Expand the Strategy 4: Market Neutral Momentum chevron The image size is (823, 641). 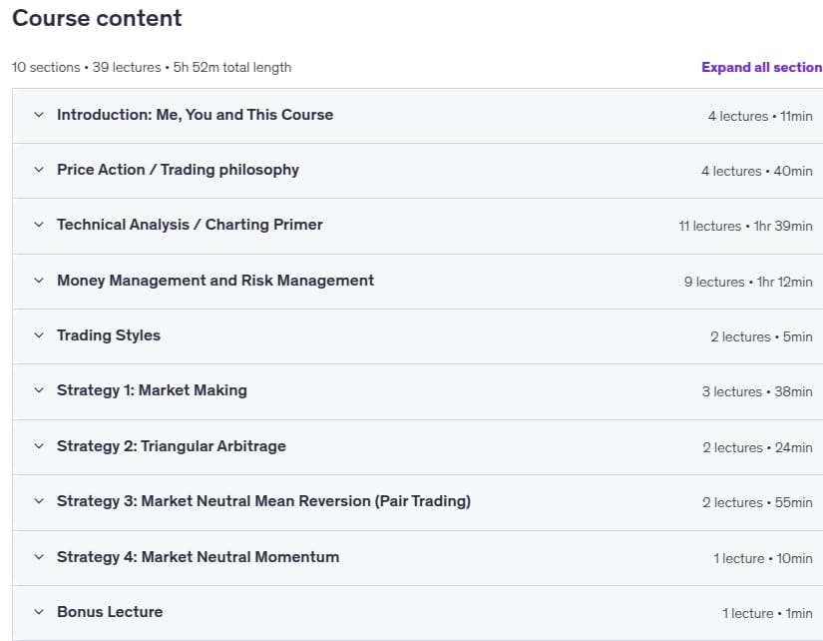[39, 556]
